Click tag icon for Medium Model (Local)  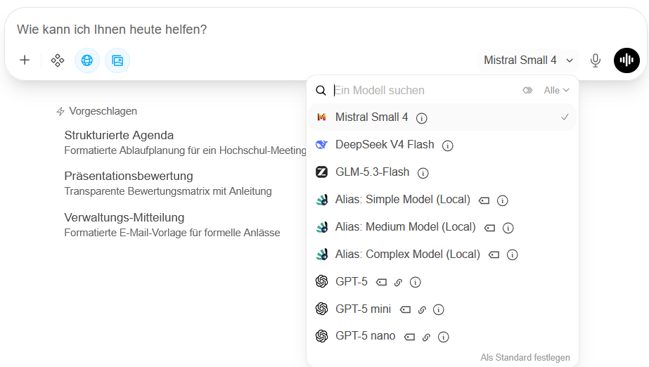489,228
